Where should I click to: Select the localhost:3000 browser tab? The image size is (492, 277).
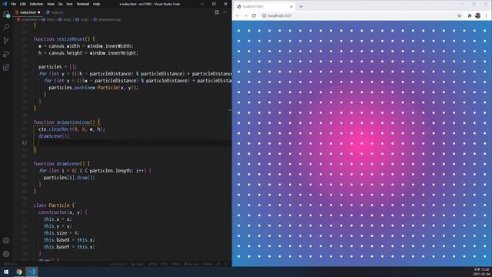(x=265, y=7)
